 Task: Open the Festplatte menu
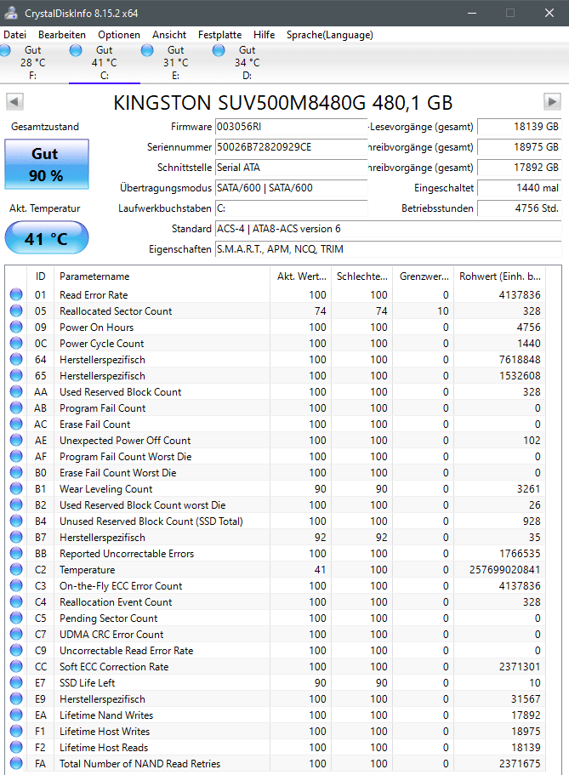(219, 35)
